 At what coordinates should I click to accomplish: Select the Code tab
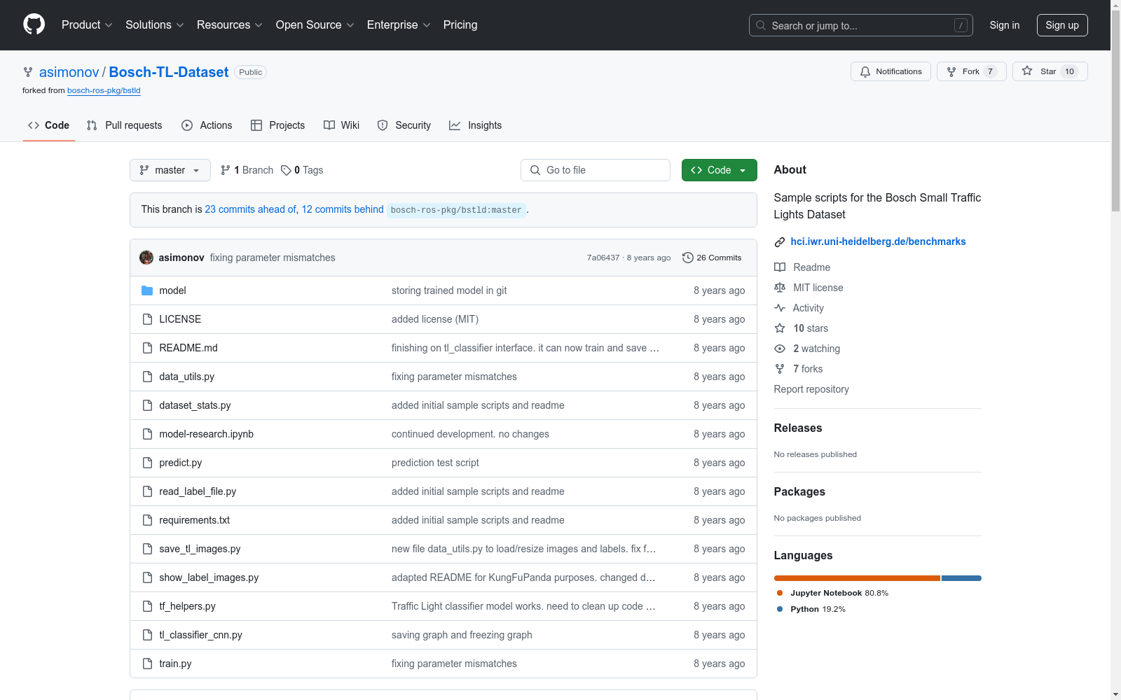pyautogui.click(x=49, y=125)
